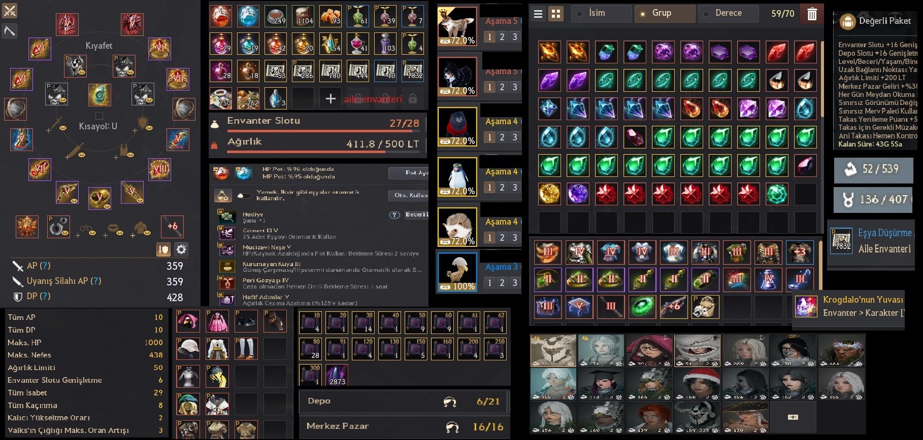
Task: Switch inventory to grid view icon
Action: coord(556,14)
